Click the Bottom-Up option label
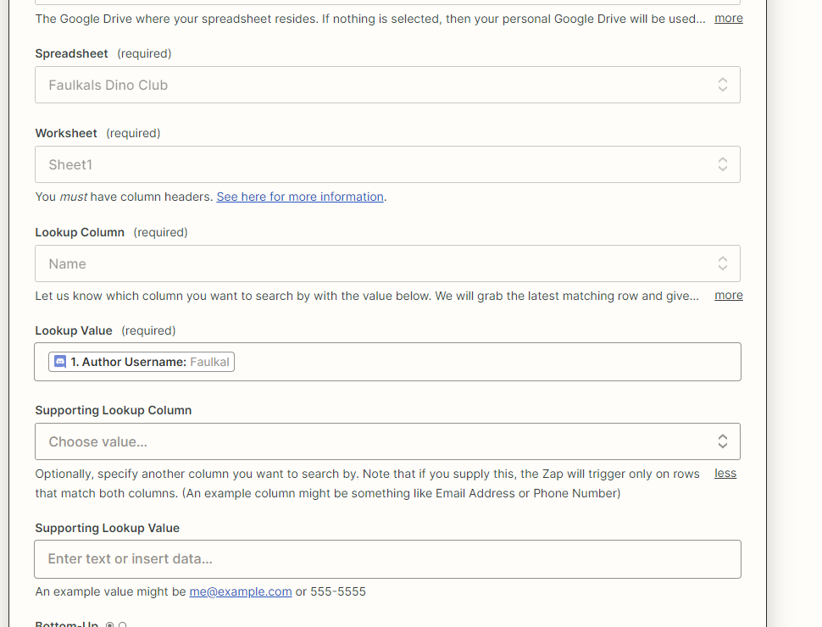The width and height of the screenshot is (822, 627). (67, 624)
